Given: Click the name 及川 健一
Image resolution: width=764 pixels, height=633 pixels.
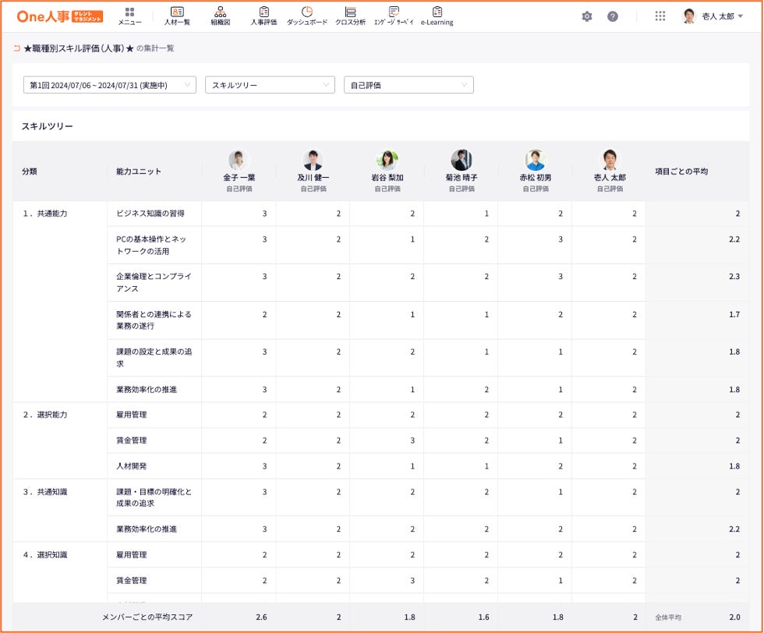Looking at the screenshot, I should coord(313,178).
